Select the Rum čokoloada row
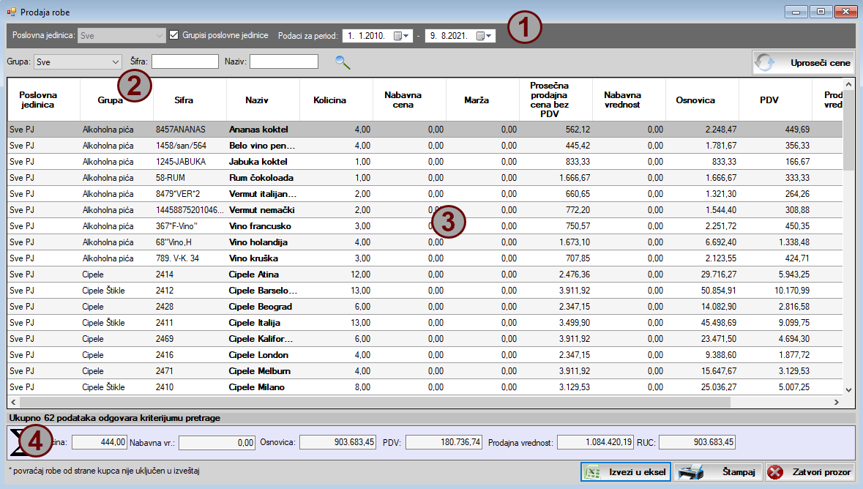 [x=425, y=177]
